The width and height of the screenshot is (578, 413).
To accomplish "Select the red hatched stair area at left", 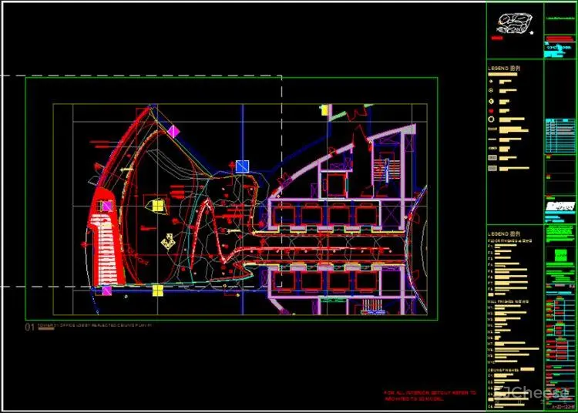I will click(x=105, y=247).
